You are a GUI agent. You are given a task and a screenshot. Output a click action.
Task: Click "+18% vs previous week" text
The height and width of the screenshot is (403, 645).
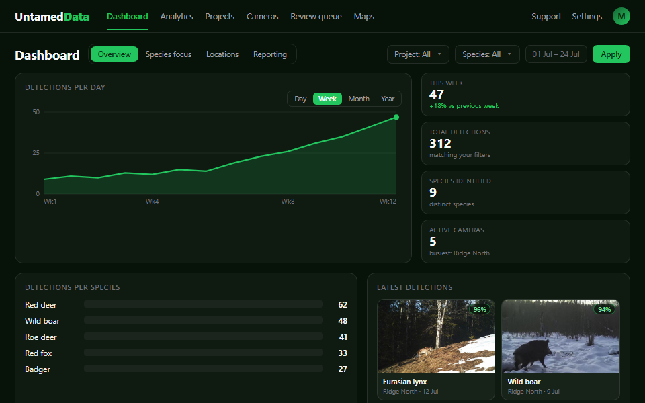464,106
